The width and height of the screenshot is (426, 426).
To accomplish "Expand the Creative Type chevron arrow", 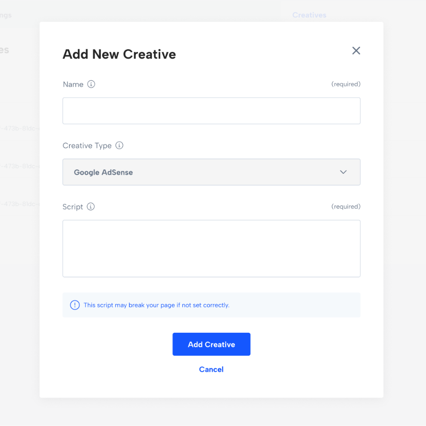I will (343, 172).
